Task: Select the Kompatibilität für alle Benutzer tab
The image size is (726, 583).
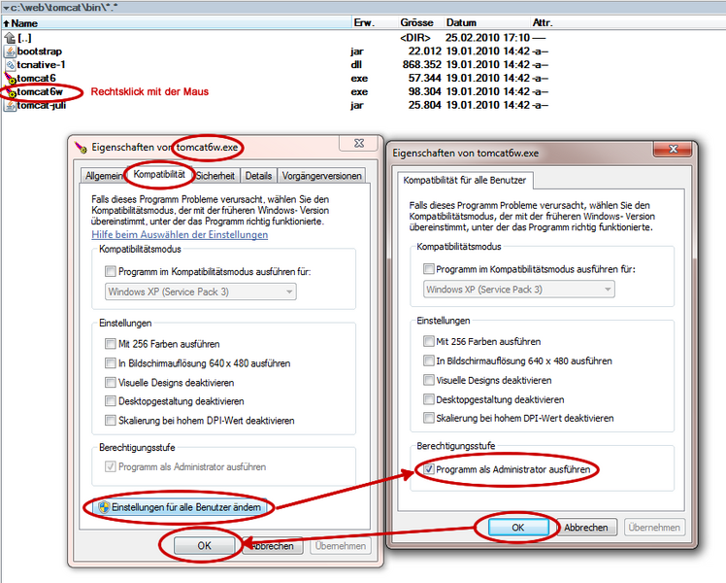Action: pyautogui.click(x=464, y=181)
